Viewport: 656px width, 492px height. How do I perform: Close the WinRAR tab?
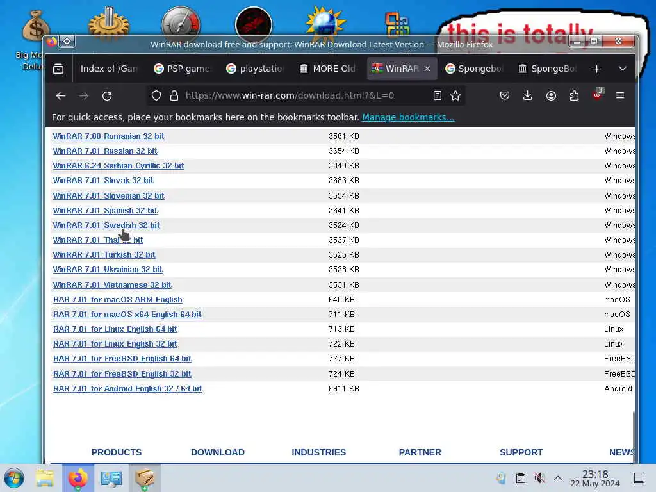pos(427,69)
